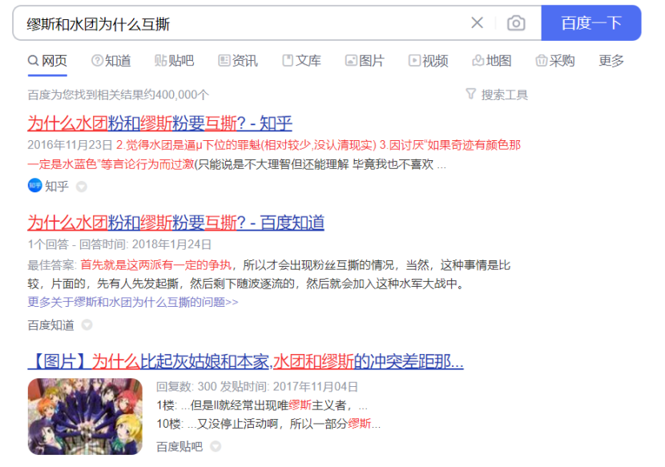Open the 采购 tab
Viewport: 665px width, 467px height.
555,61
